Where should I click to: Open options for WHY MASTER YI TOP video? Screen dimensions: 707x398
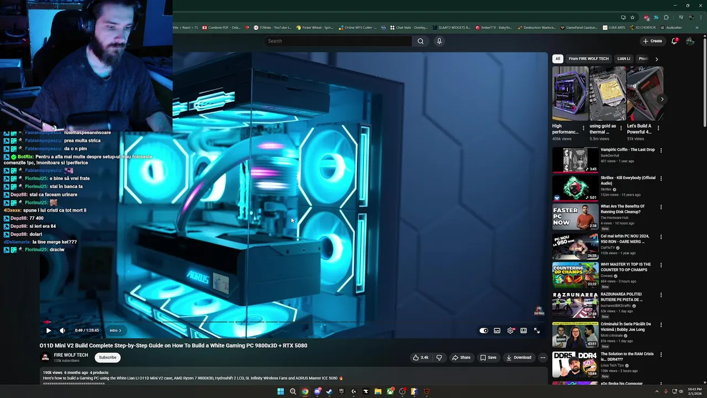click(x=661, y=265)
